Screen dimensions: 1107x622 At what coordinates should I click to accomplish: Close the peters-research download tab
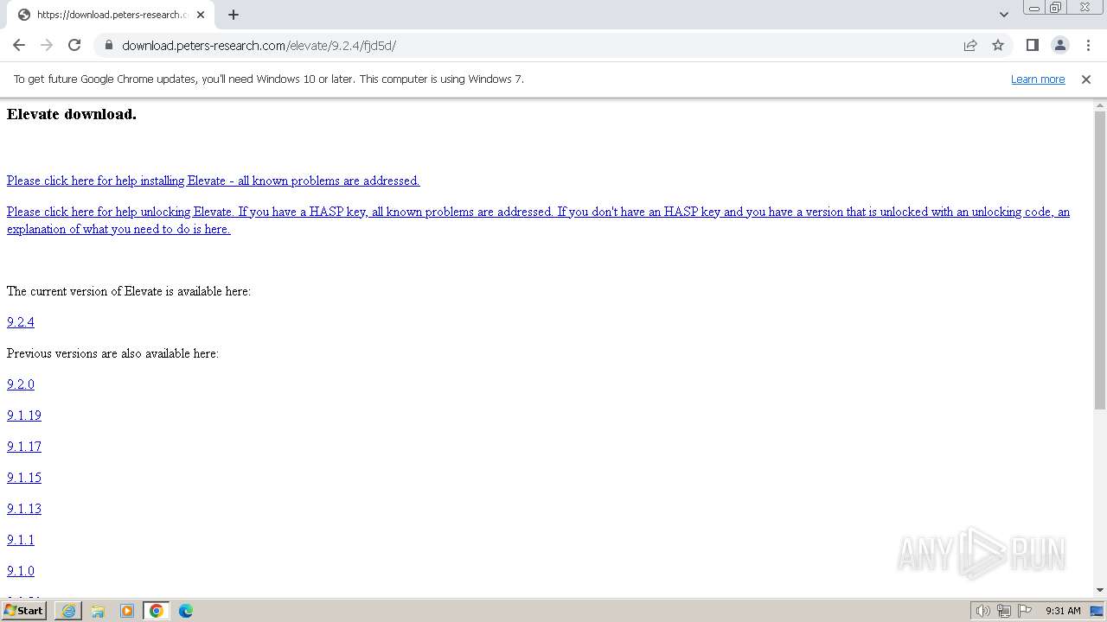click(x=201, y=15)
